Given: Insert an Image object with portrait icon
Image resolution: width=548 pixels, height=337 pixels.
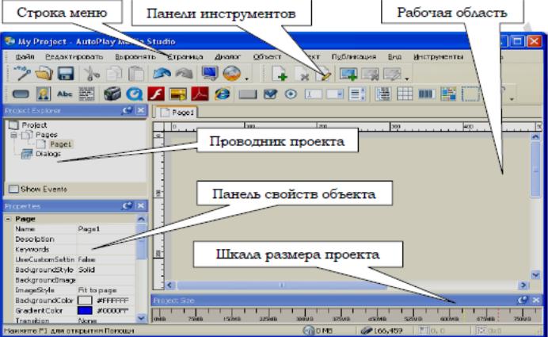Looking at the screenshot, I should point(44,94).
